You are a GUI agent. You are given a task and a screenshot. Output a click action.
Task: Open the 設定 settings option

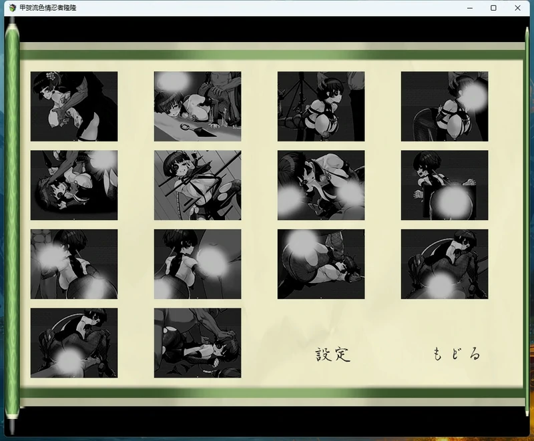[333, 354]
